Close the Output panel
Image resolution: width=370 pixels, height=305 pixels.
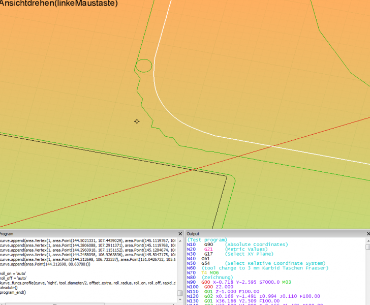point(367,233)
